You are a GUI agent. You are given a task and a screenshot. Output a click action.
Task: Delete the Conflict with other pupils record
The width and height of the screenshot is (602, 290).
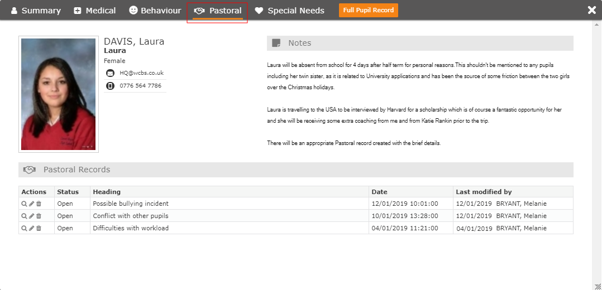tap(39, 216)
